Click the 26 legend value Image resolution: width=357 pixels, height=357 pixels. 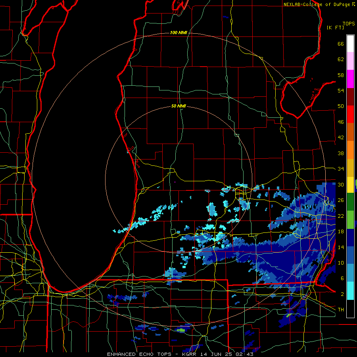341,200
